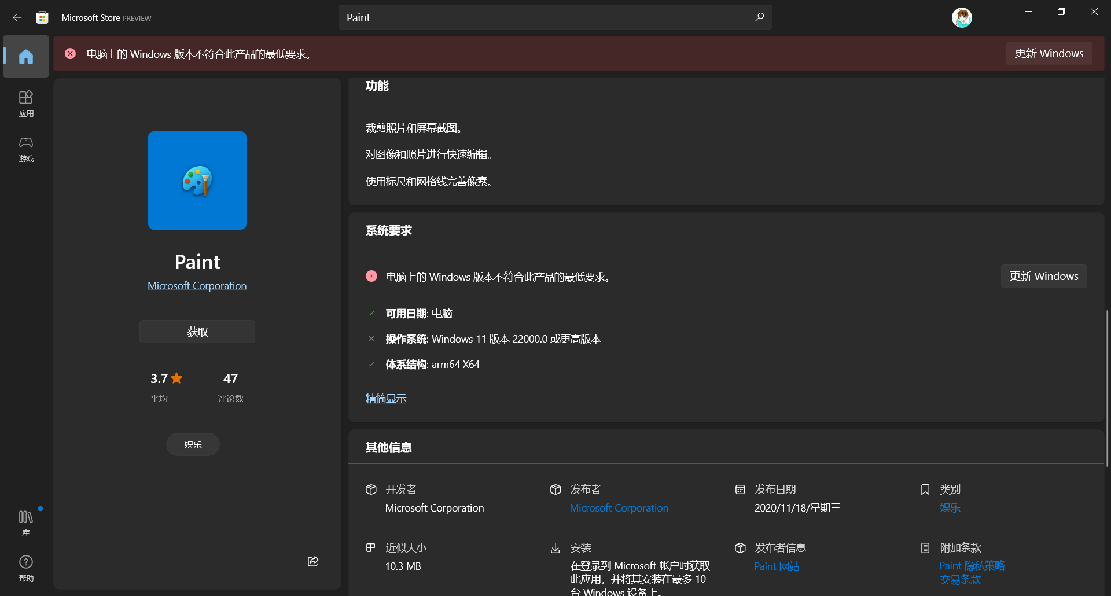Click the text 使用标尺和网格线完善像素。

(x=429, y=182)
